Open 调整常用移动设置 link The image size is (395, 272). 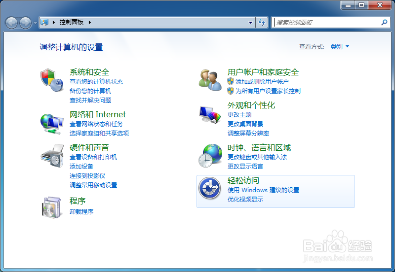[x=93, y=185]
